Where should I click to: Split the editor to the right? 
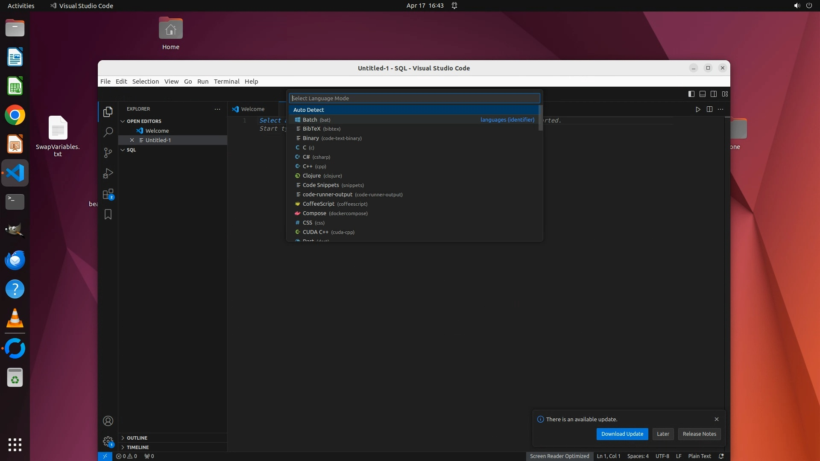(x=709, y=109)
